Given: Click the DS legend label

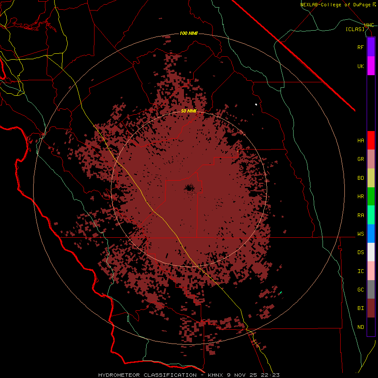Looking at the screenshot, I should coord(361,252).
